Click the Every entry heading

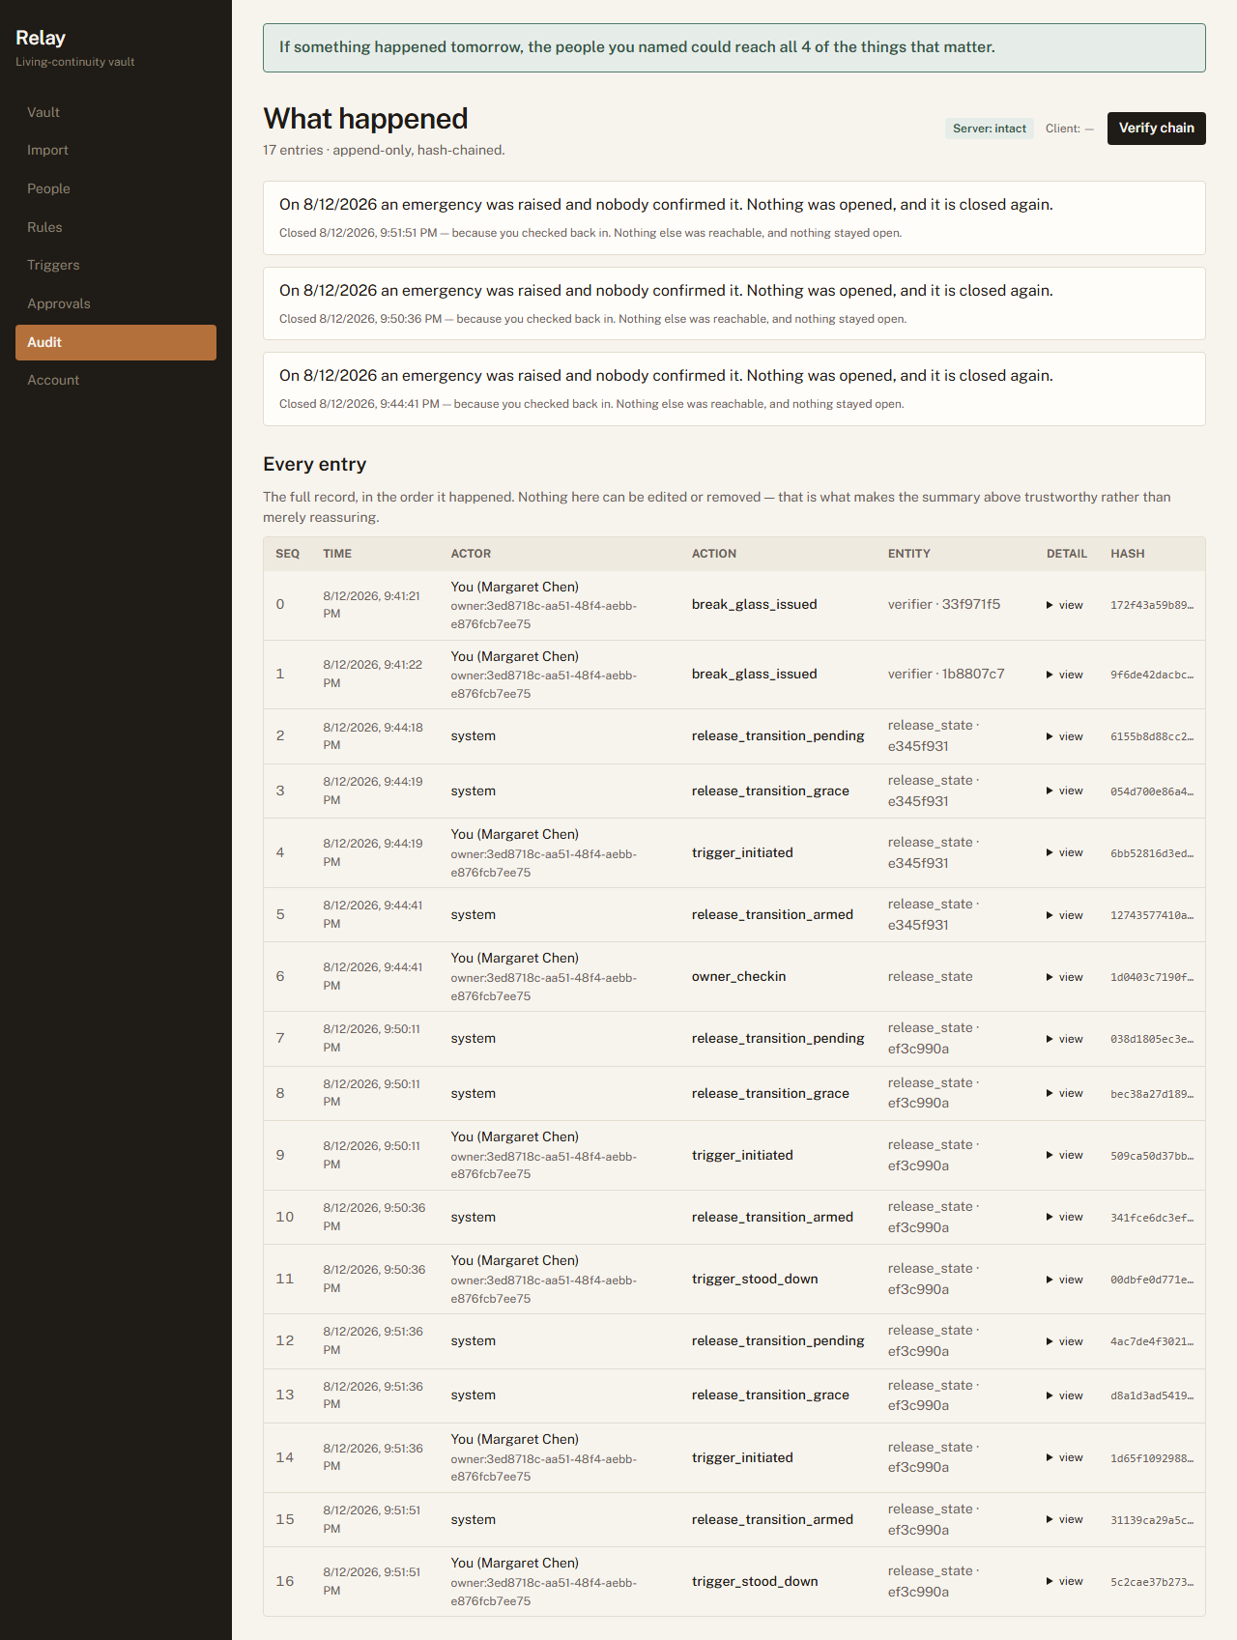tap(315, 464)
